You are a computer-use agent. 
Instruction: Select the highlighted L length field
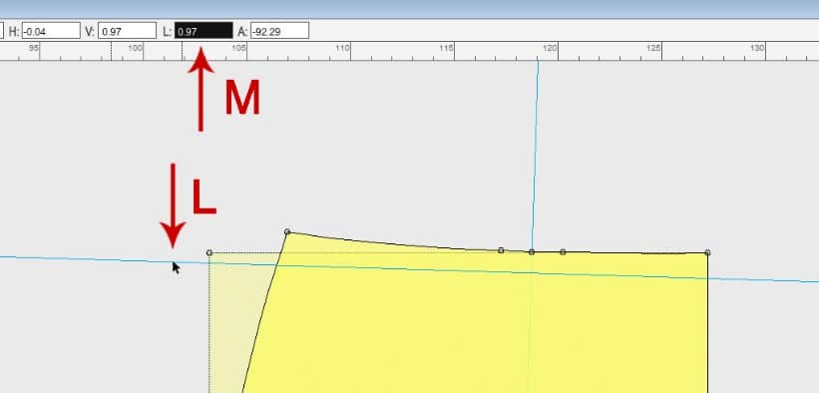click(x=204, y=31)
